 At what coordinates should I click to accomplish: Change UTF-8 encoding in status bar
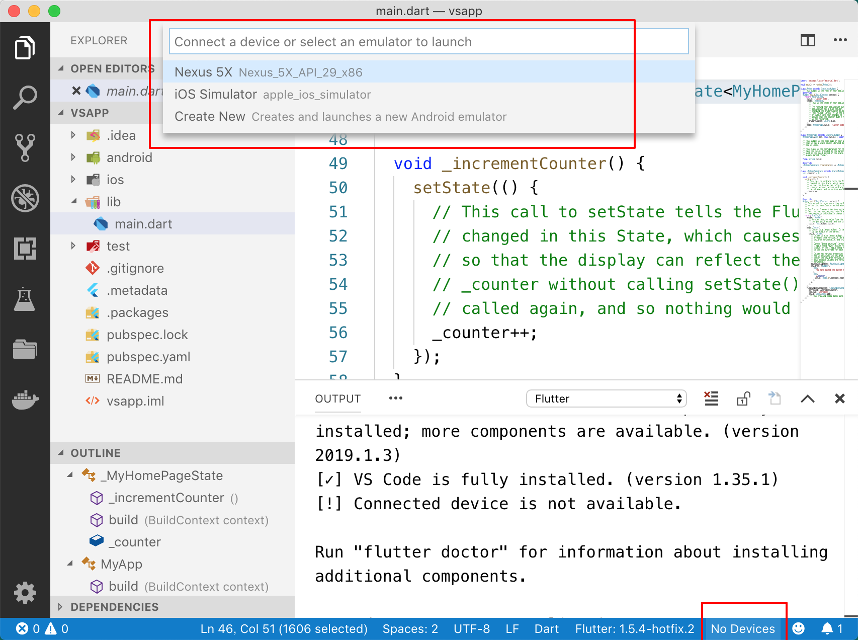point(472,629)
